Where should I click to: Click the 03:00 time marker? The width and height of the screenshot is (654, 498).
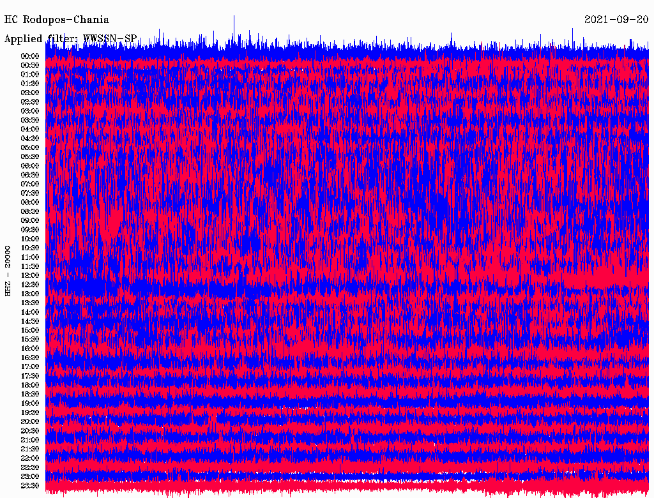pyautogui.click(x=30, y=111)
